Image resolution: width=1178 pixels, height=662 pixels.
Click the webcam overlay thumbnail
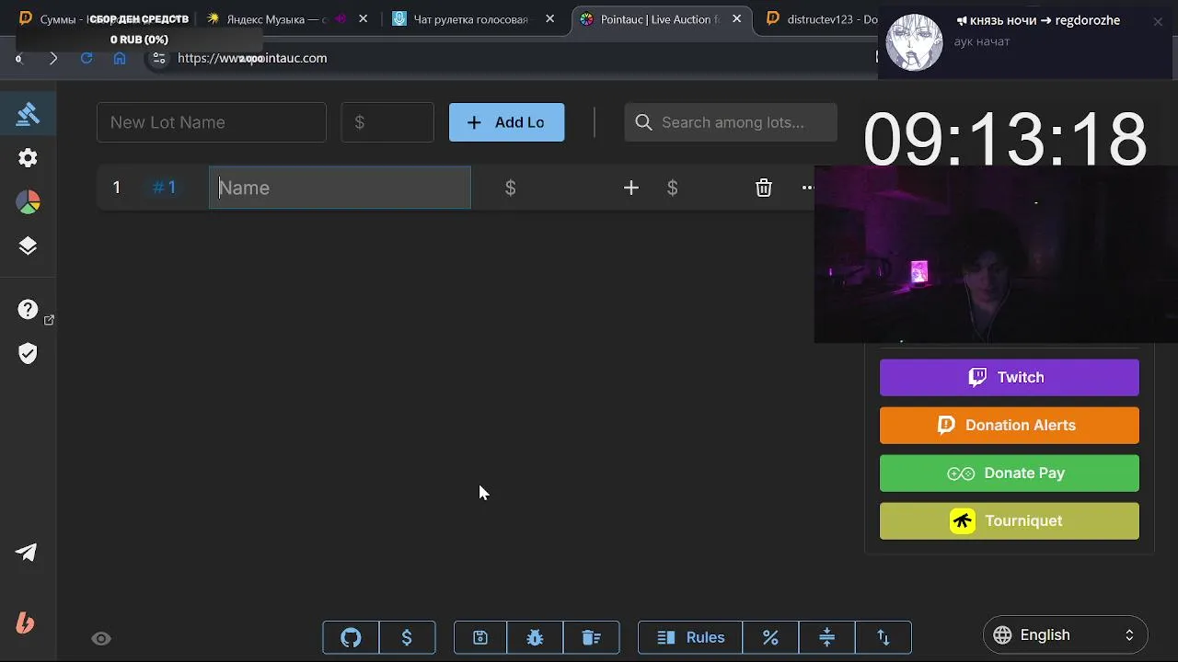(x=996, y=255)
